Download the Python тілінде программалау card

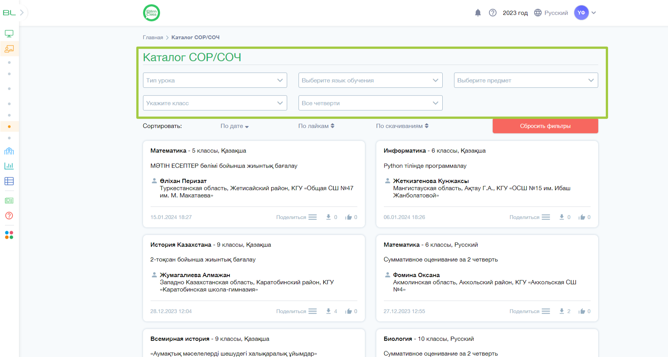(x=562, y=217)
